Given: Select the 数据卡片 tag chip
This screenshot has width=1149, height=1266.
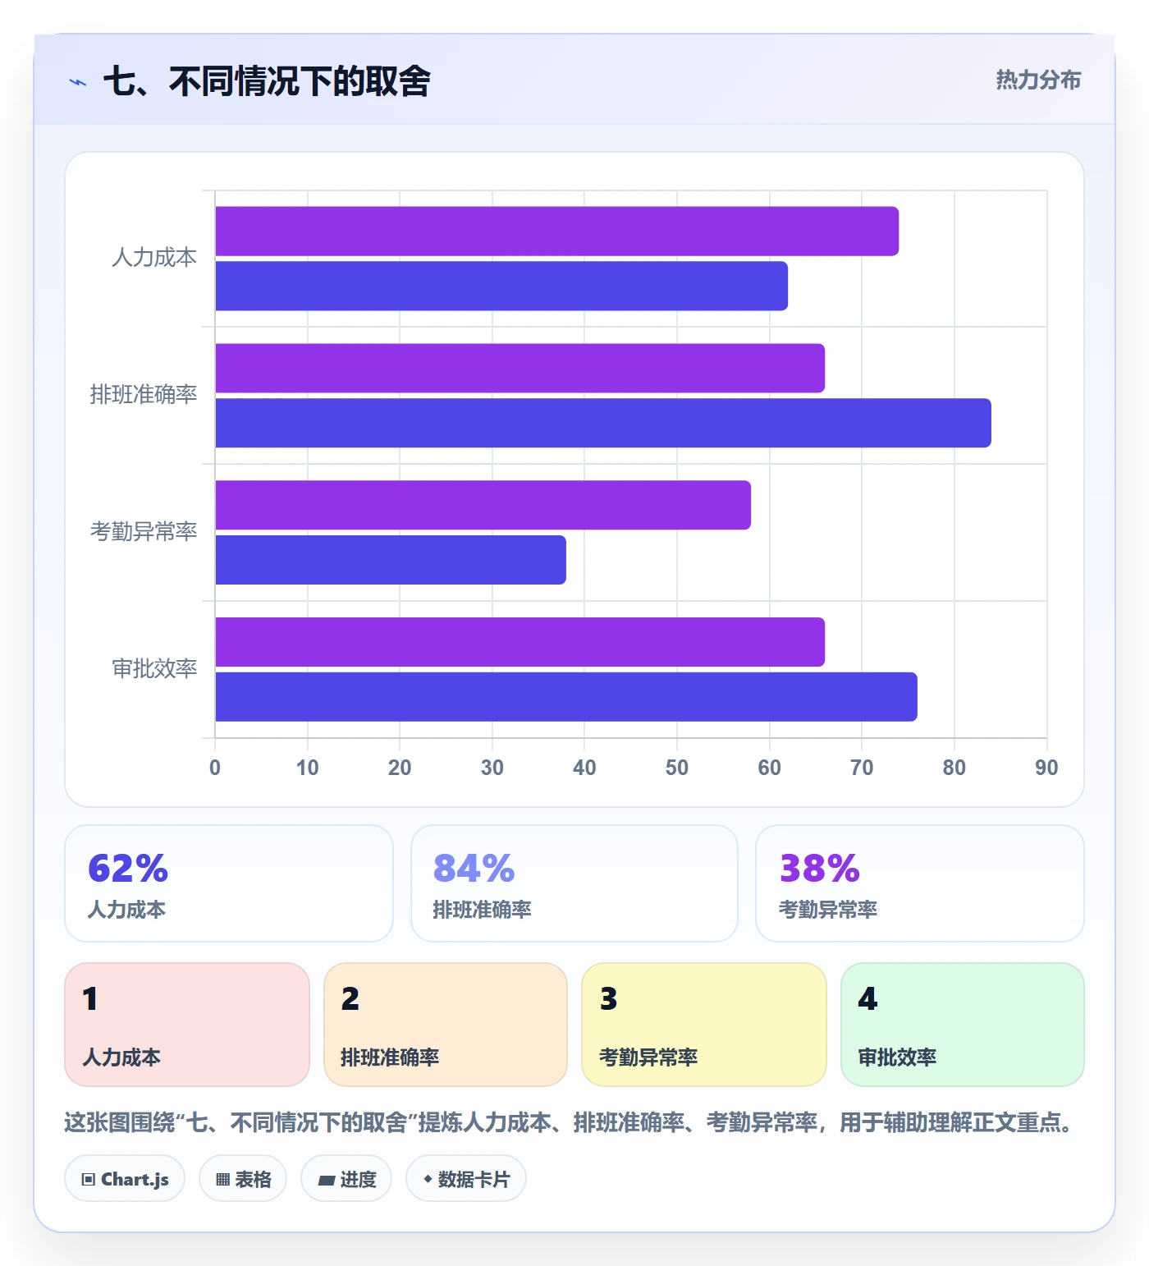Looking at the screenshot, I should tap(466, 1178).
